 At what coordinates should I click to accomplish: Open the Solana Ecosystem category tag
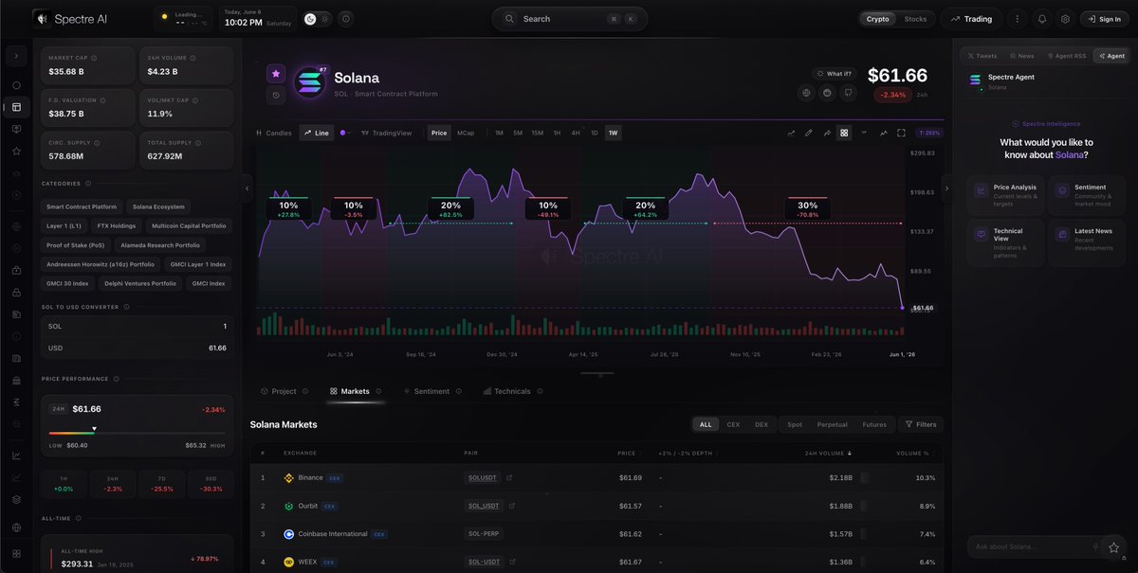point(158,206)
